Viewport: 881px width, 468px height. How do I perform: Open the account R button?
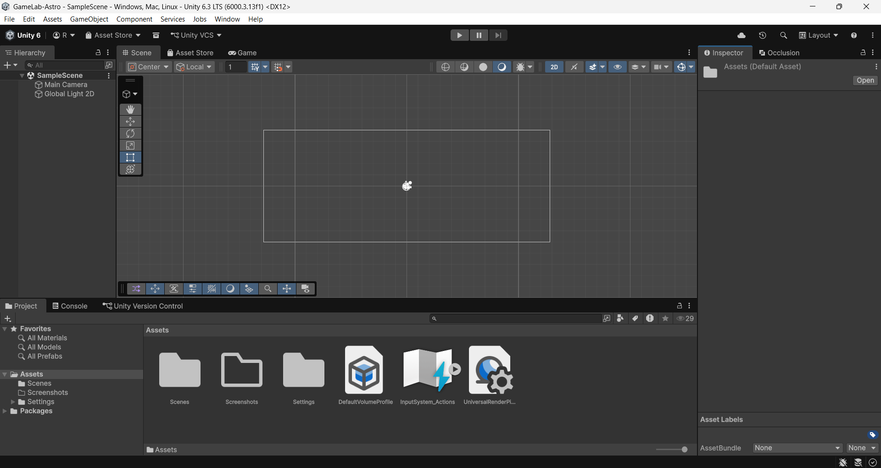(x=64, y=35)
